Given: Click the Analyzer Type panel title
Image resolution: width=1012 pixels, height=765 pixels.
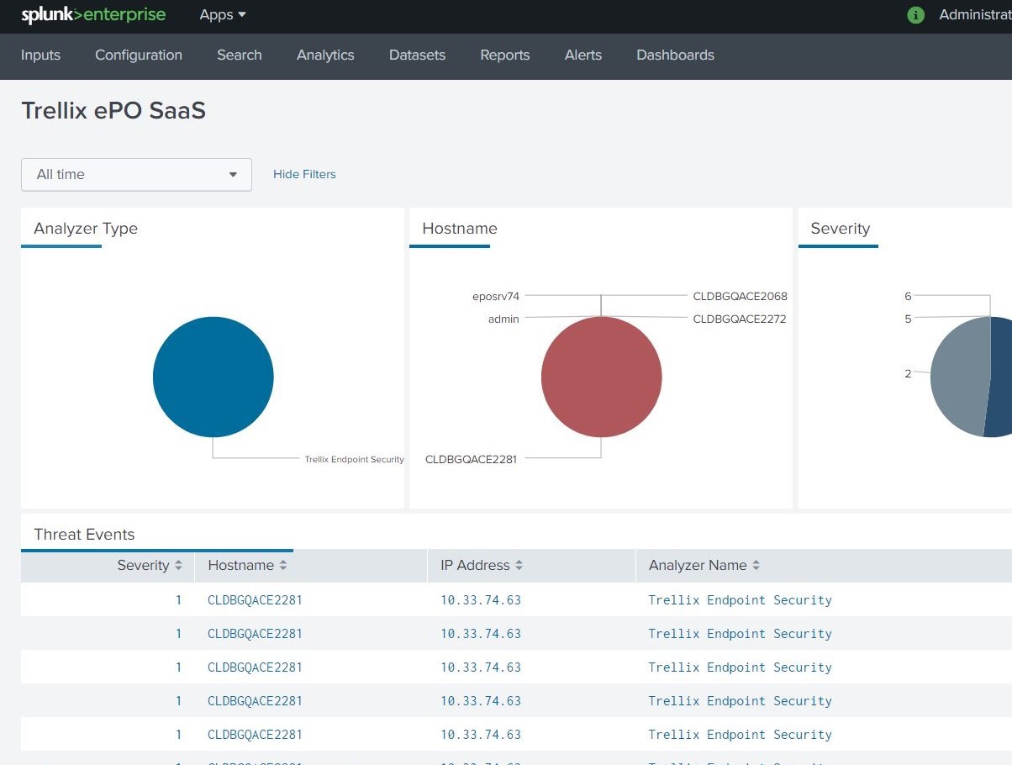Looking at the screenshot, I should point(86,229).
